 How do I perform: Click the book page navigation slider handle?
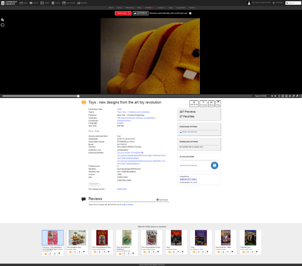pyautogui.click(x=78, y=96)
